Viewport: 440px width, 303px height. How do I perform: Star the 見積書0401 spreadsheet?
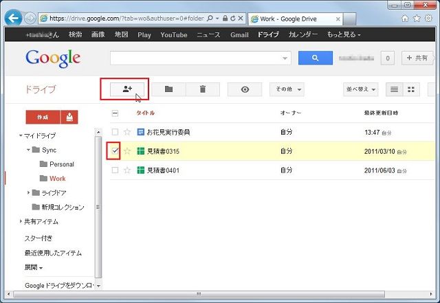coord(127,170)
